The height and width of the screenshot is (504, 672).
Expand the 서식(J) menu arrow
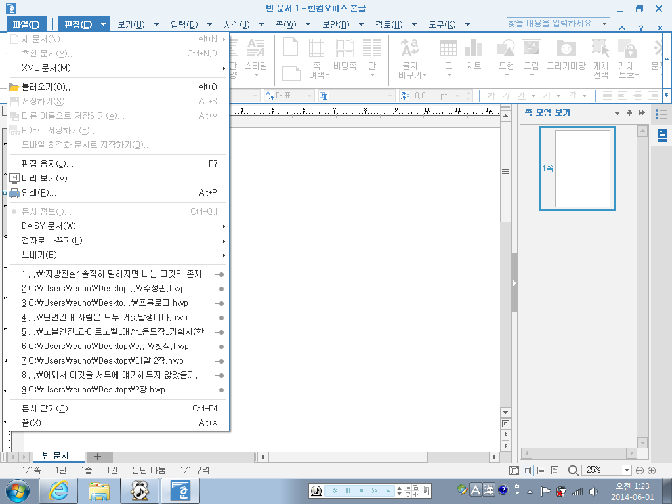(x=261, y=24)
